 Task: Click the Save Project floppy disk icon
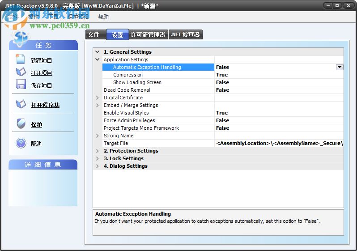[x=21, y=84]
